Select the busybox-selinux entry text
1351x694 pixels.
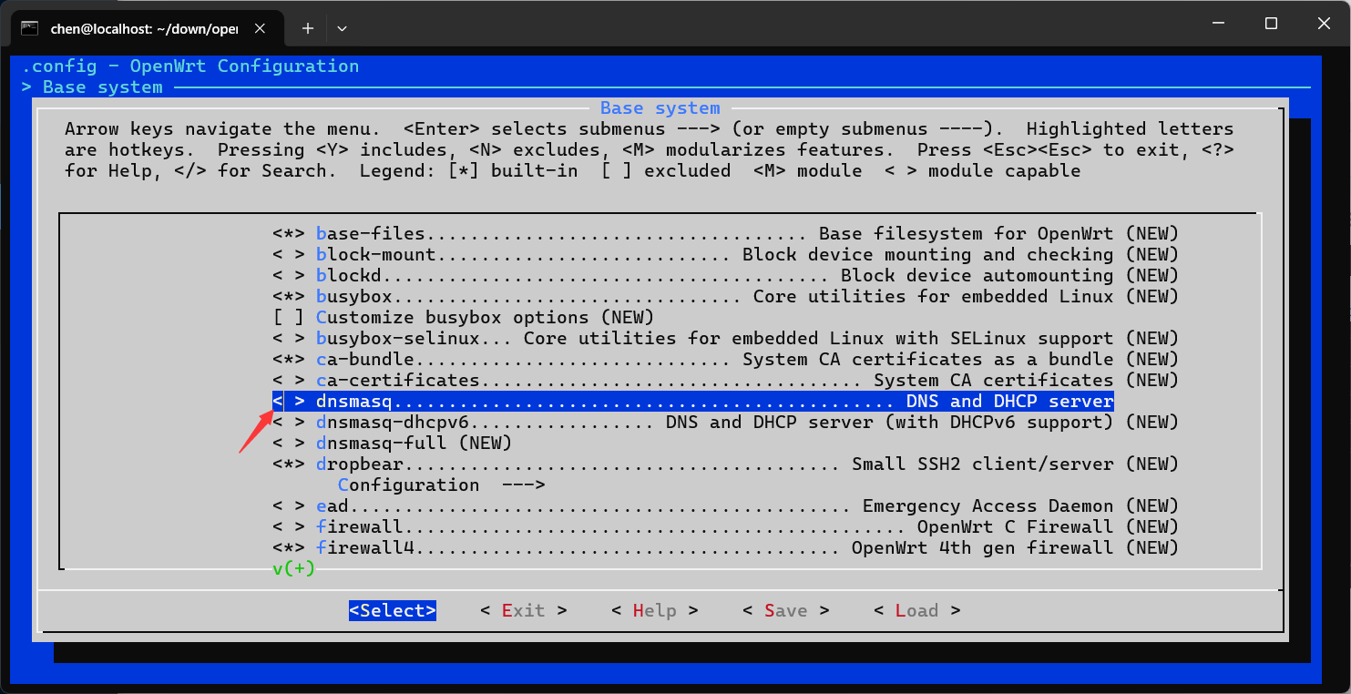[x=398, y=339]
